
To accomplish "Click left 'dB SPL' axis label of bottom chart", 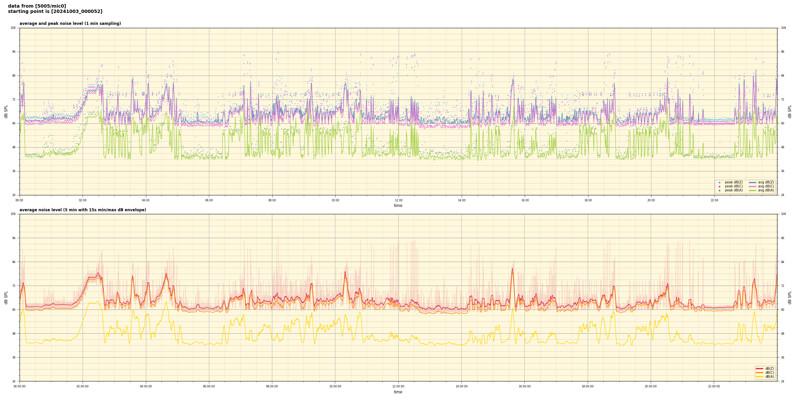I will point(6,298).
